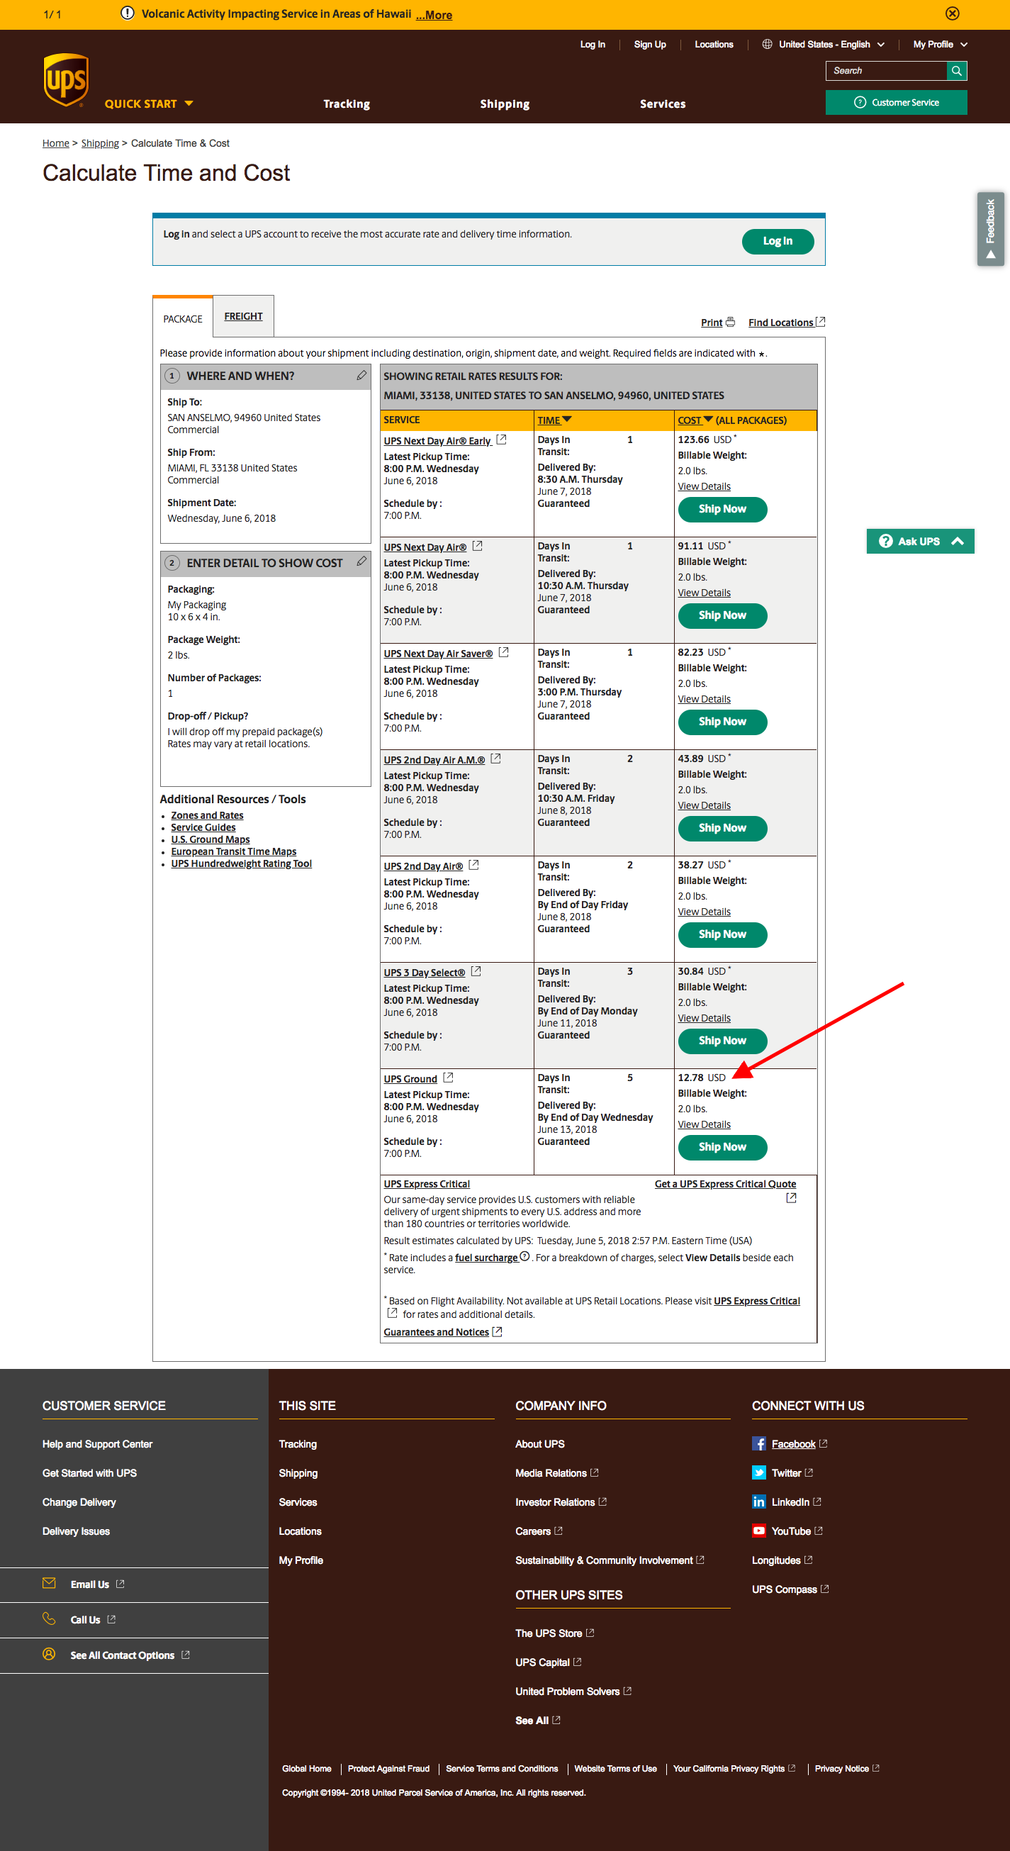Open the Help and Support Center link

97,1443
